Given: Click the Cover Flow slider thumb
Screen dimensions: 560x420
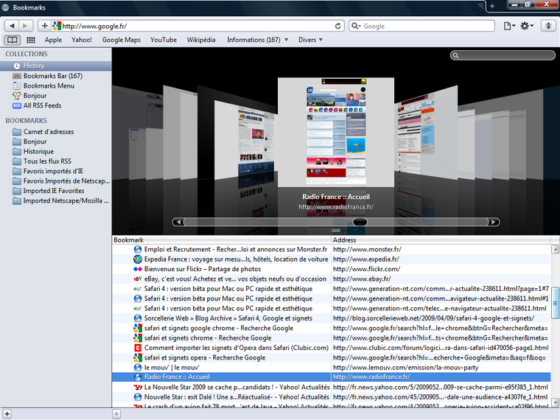Looking at the screenshot, I should [360, 222].
